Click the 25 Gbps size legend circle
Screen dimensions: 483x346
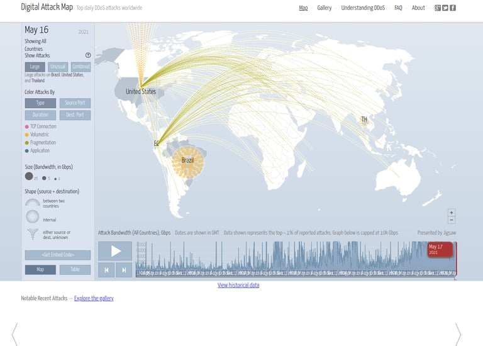click(x=29, y=176)
